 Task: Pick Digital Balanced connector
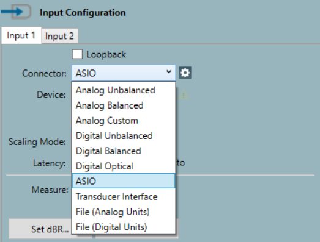124,151
